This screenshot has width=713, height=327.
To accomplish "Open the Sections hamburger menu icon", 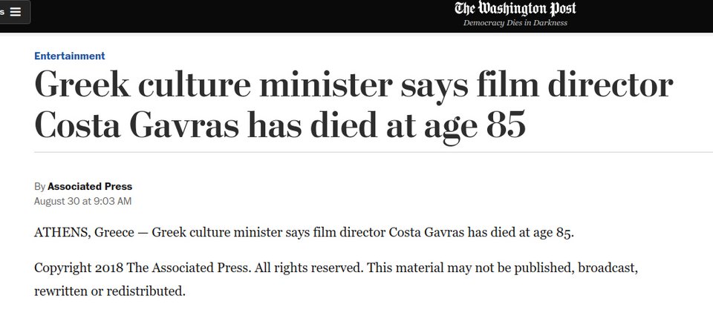I will coord(16,13).
